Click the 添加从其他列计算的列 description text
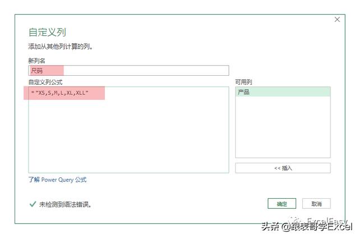Image resolution: width=359 pixels, height=238 pixels. pos(61,47)
